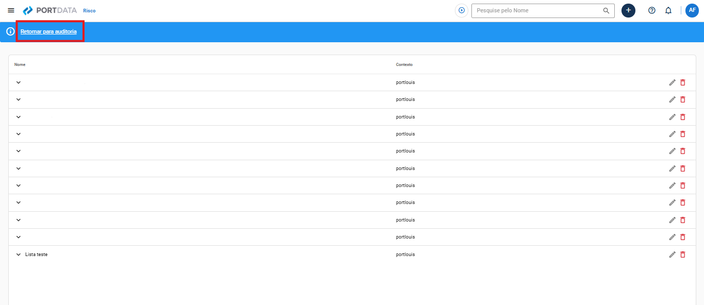Open help via question mark icon
Viewport: 704px width, 305px height.
pos(652,10)
